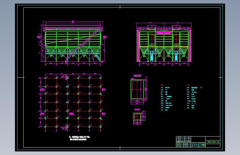Click the drawing number LCM014400-00 in the title block
This screenshot has height=155, width=240.
(213, 142)
